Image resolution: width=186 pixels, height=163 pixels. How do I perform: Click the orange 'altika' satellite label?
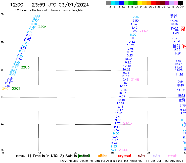[x=103, y=156]
